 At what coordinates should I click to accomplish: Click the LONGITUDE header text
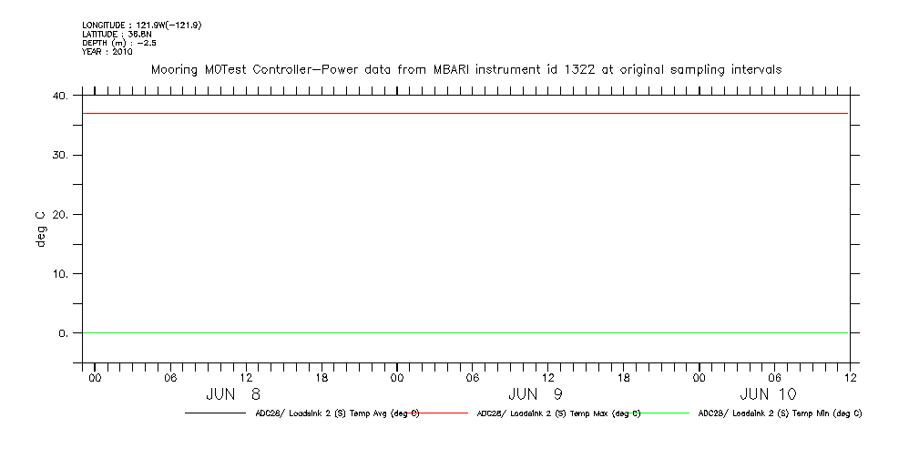tap(141, 25)
